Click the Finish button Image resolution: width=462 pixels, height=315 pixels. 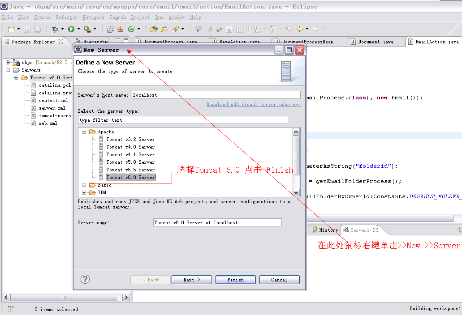235,280
